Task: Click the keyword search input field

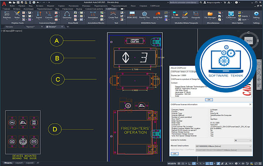Action: point(183,2)
